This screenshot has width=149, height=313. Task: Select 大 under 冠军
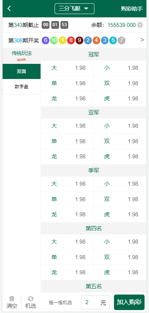[x=67, y=68]
